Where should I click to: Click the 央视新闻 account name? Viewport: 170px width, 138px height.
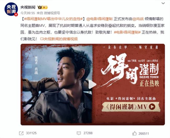(x=28, y=7)
